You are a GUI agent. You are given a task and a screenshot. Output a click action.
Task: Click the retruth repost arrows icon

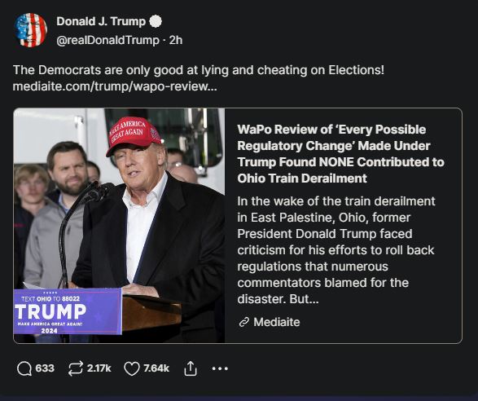[x=75, y=368]
